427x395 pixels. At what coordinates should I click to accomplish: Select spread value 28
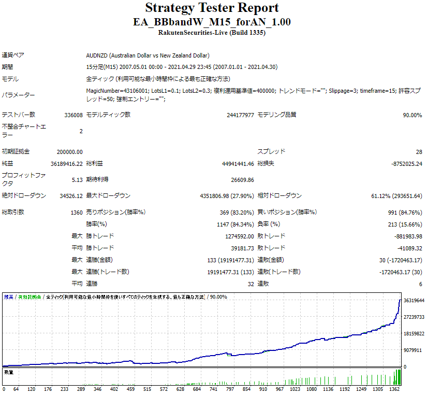point(419,152)
